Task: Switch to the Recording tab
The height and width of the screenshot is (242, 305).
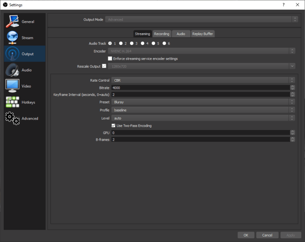Action: tap(162, 34)
